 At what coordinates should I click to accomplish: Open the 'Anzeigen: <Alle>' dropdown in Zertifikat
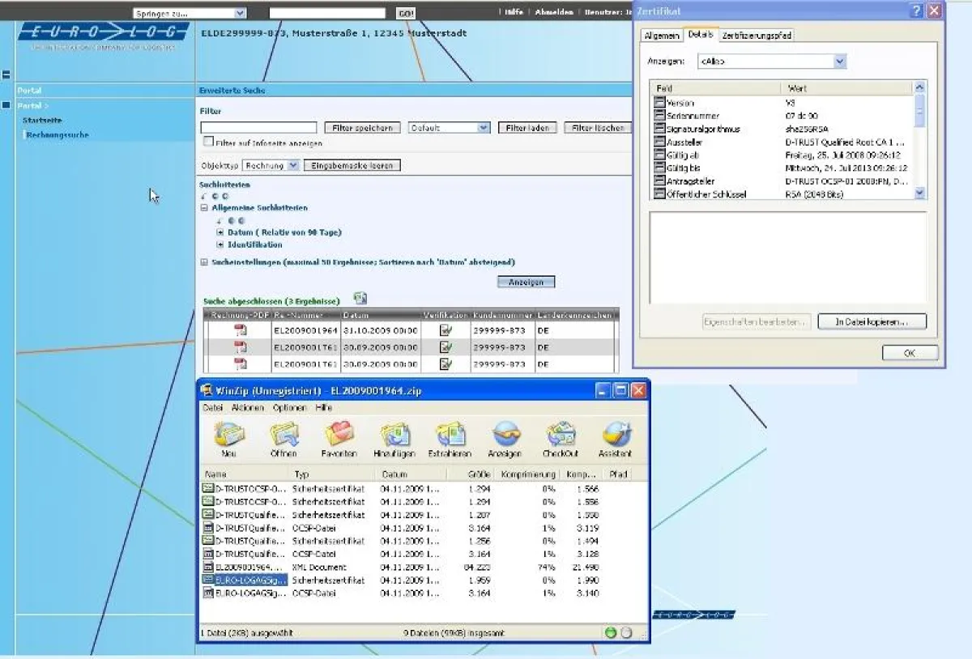[x=839, y=62]
